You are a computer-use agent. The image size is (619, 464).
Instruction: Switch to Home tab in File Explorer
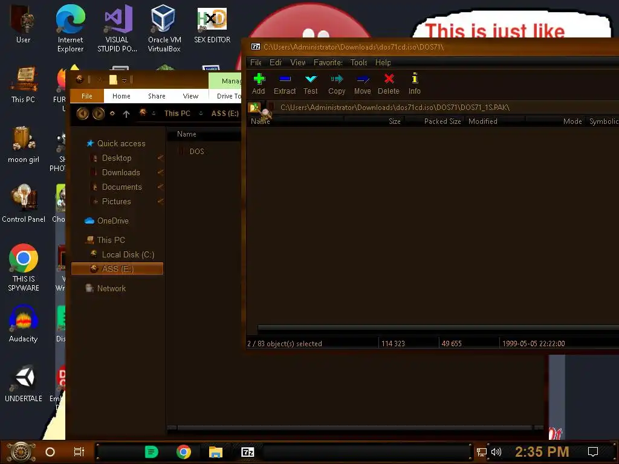121,96
